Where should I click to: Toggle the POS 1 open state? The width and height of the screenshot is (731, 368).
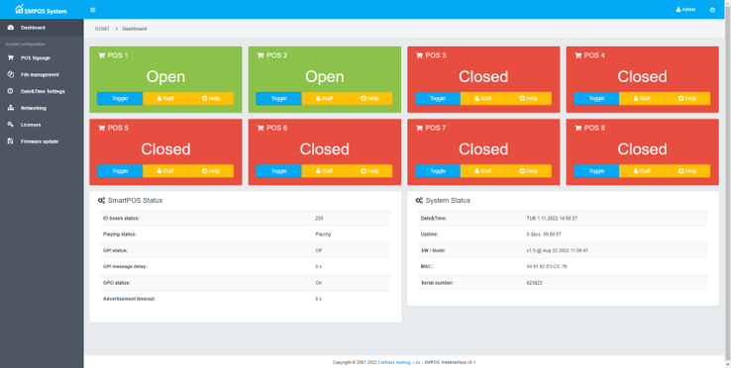pyautogui.click(x=120, y=98)
